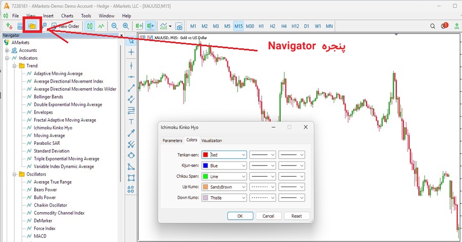The width and height of the screenshot is (462, 242).
Task: Select the vertical line tool
Action: [x=131, y=65]
